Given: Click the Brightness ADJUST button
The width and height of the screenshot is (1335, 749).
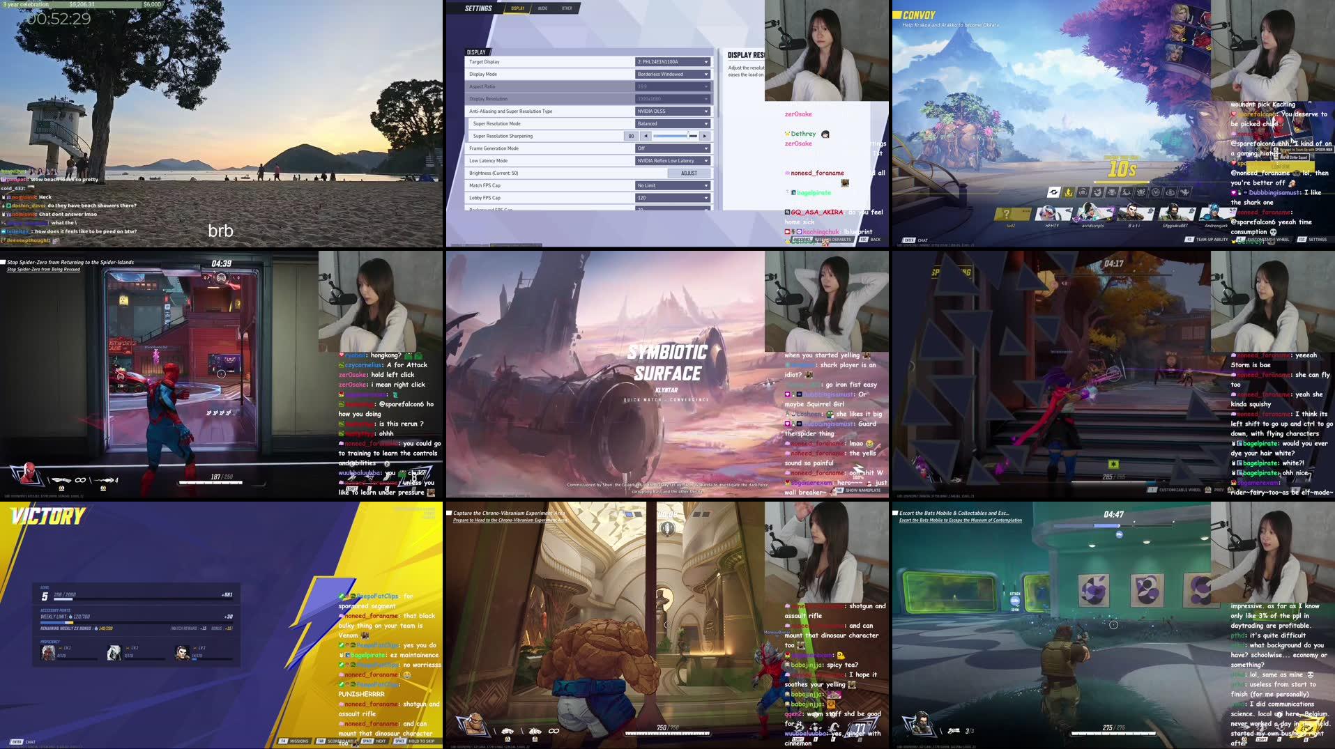Looking at the screenshot, I should coord(689,173).
